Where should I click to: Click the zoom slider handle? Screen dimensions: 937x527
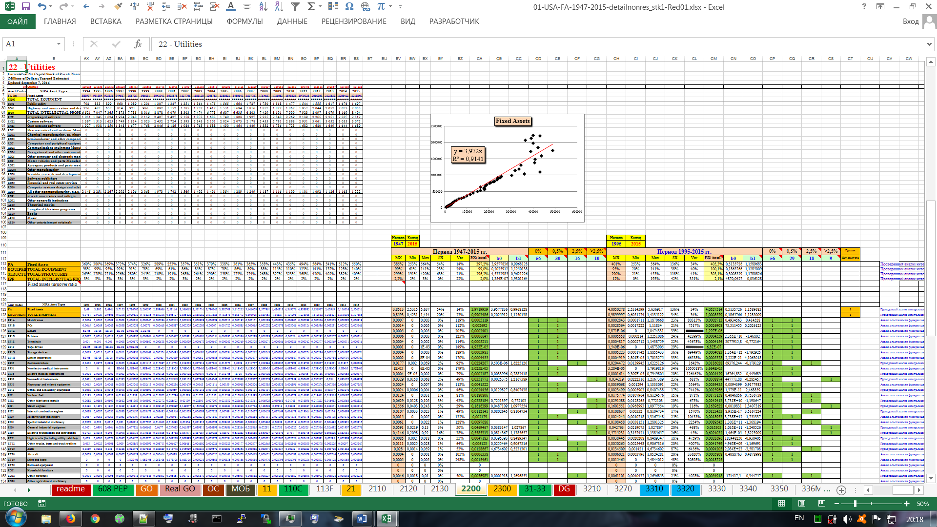coord(855,504)
